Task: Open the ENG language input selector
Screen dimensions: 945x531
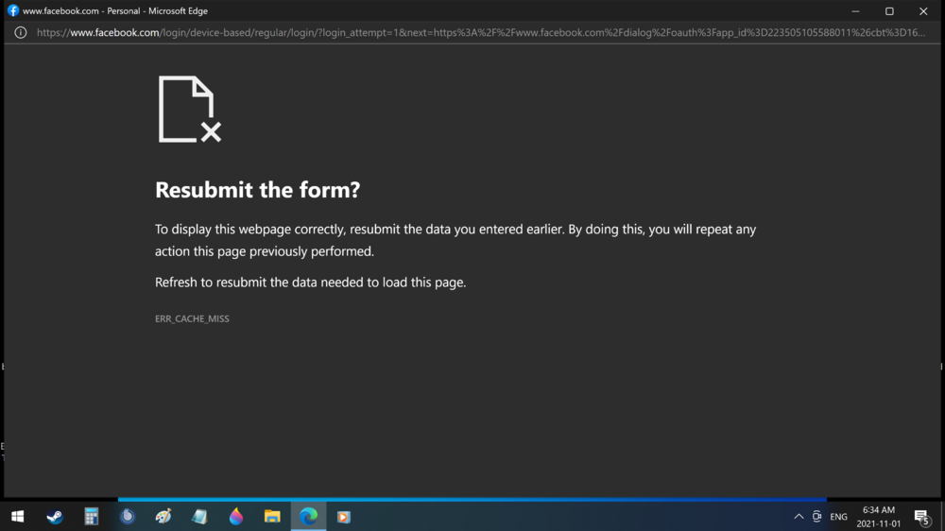Action: click(x=838, y=517)
